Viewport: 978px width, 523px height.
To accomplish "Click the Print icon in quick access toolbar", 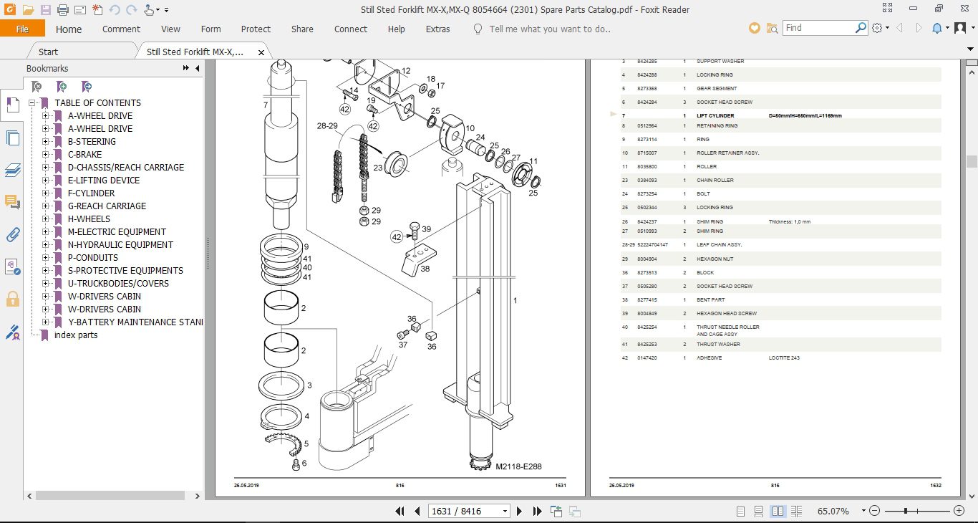I will point(62,10).
